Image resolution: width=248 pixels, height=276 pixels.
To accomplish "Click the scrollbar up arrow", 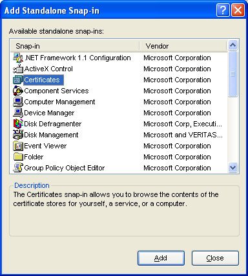I will pos(233,45).
